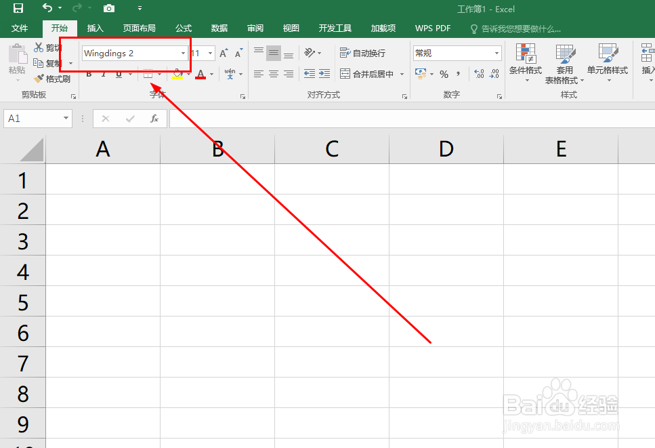Viewport: 655px width, 448px height.
Task: Expand the borders options arrow
Action: click(160, 75)
